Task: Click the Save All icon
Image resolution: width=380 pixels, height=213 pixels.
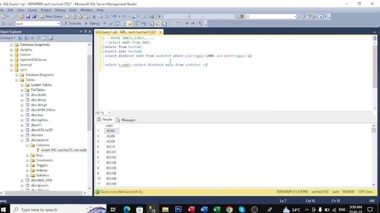Action: pyautogui.click(x=34, y=17)
